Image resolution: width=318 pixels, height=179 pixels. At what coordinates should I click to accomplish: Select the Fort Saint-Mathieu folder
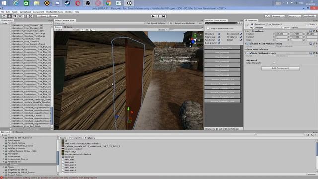(16, 143)
